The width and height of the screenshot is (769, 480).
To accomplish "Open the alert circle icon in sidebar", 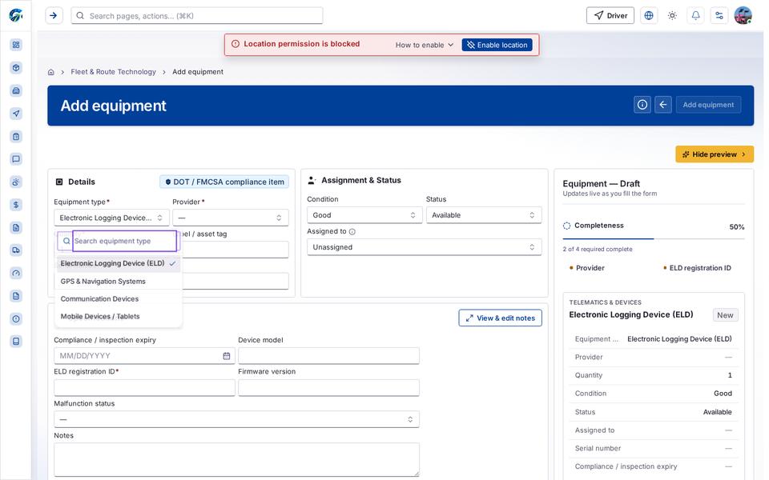I will (16, 319).
